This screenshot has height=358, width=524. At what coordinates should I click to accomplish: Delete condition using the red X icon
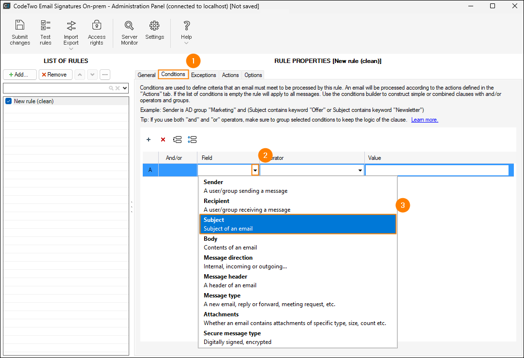pyautogui.click(x=163, y=140)
